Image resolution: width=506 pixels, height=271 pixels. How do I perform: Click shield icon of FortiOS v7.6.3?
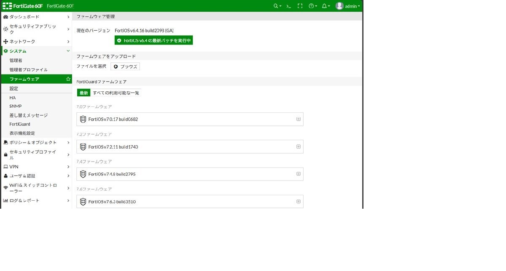(x=83, y=202)
